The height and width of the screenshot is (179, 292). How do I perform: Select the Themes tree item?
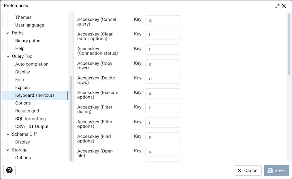tap(23, 17)
